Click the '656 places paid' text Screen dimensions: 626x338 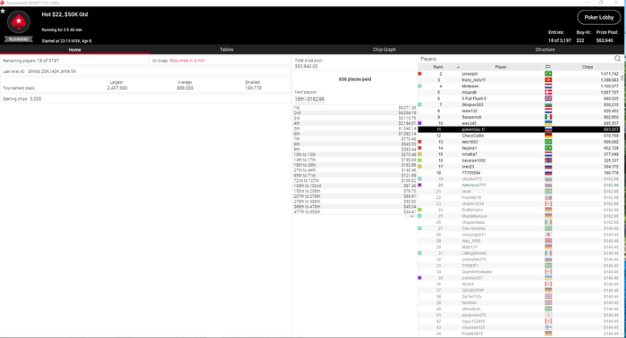pyautogui.click(x=355, y=79)
